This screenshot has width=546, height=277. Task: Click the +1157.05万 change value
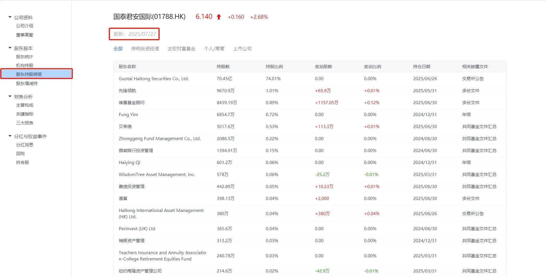click(x=327, y=102)
